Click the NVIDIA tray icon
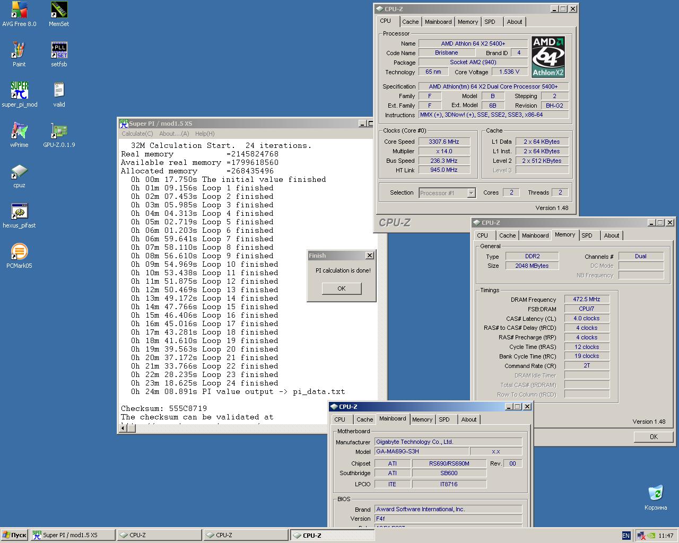679x543 pixels. pos(652,536)
